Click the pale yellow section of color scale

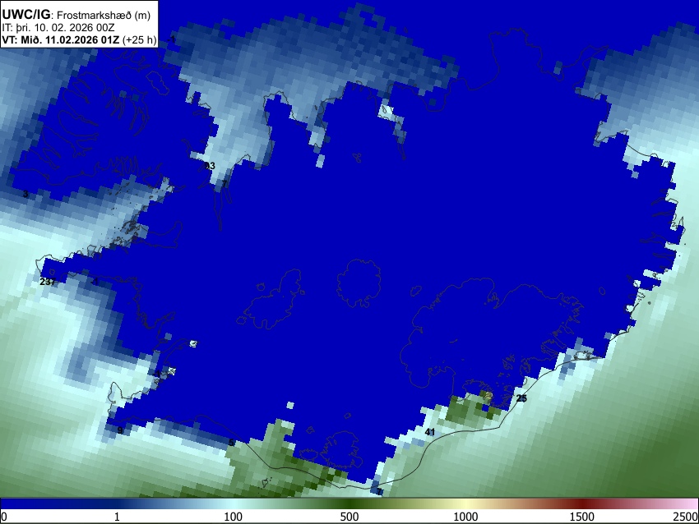(x=465, y=504)
